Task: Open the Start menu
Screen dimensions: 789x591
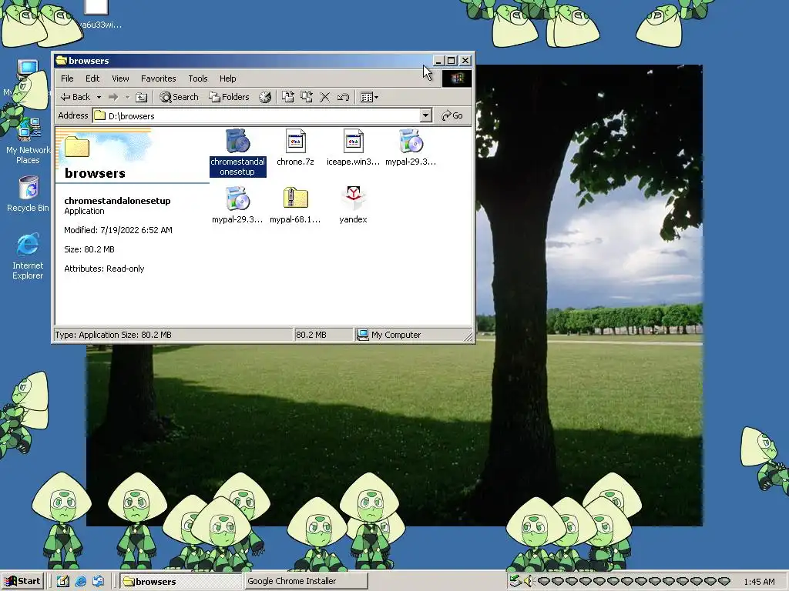Action: [22, 582]
